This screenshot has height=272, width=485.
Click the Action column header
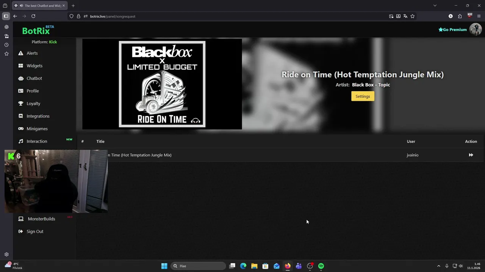[471, 141]
